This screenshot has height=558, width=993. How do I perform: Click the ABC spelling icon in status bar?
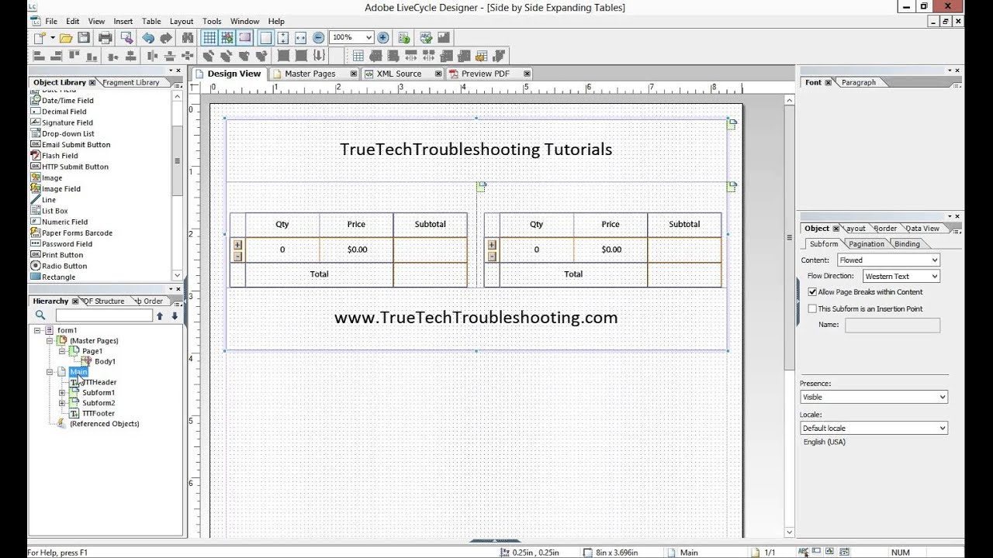(803, 552)
